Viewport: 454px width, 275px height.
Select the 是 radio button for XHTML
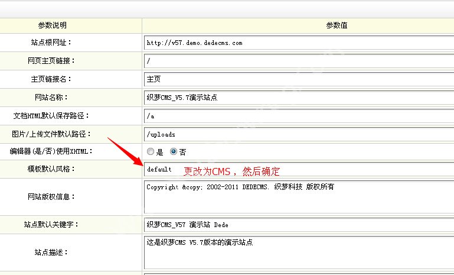coord(151,152)
